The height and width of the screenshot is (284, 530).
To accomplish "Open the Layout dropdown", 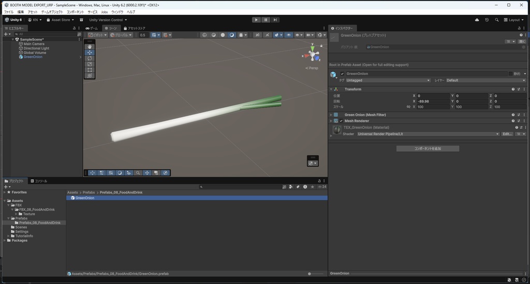I will click(513, 20).
